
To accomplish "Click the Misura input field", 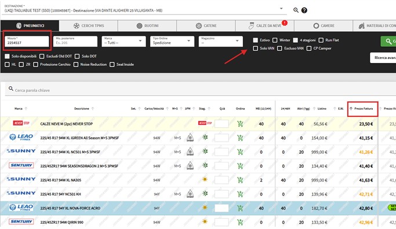I will point(27,41).
